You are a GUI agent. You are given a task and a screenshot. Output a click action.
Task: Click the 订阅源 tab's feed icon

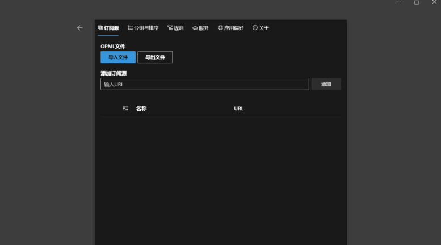pyautogui.click(x=100, y=28)
